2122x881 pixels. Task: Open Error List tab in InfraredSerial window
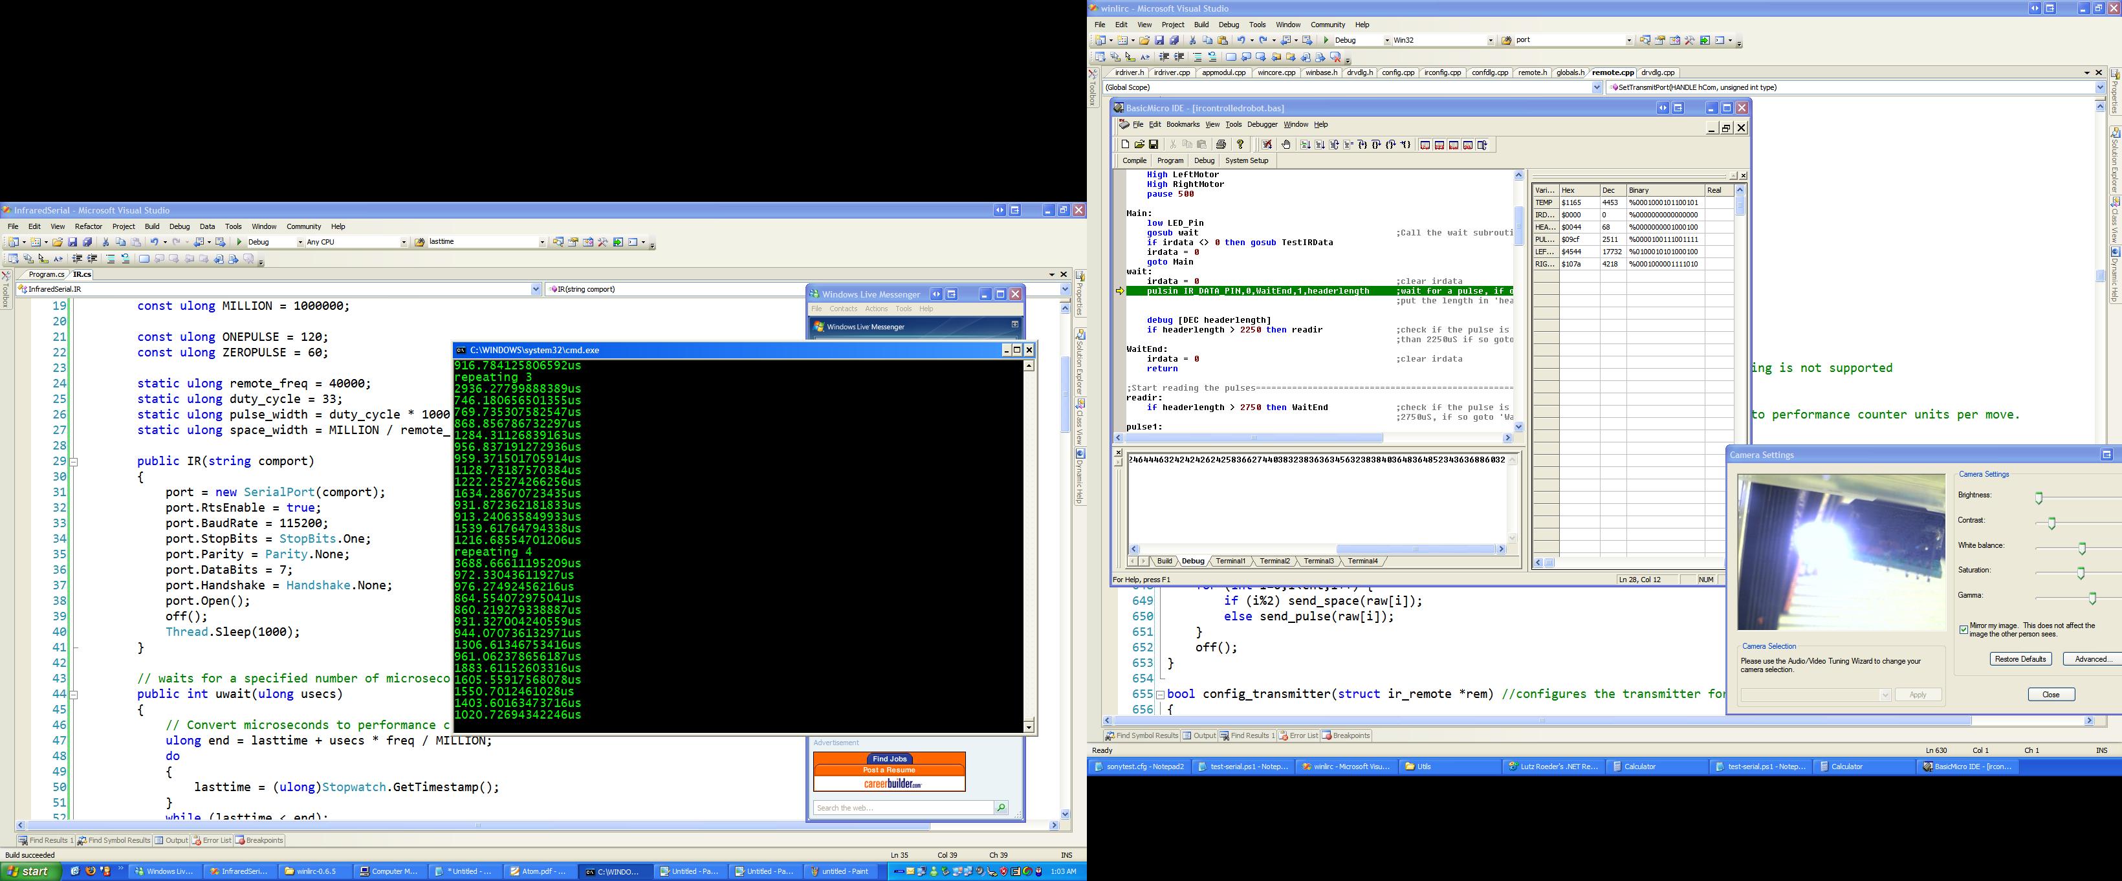(x=212, y=841)
